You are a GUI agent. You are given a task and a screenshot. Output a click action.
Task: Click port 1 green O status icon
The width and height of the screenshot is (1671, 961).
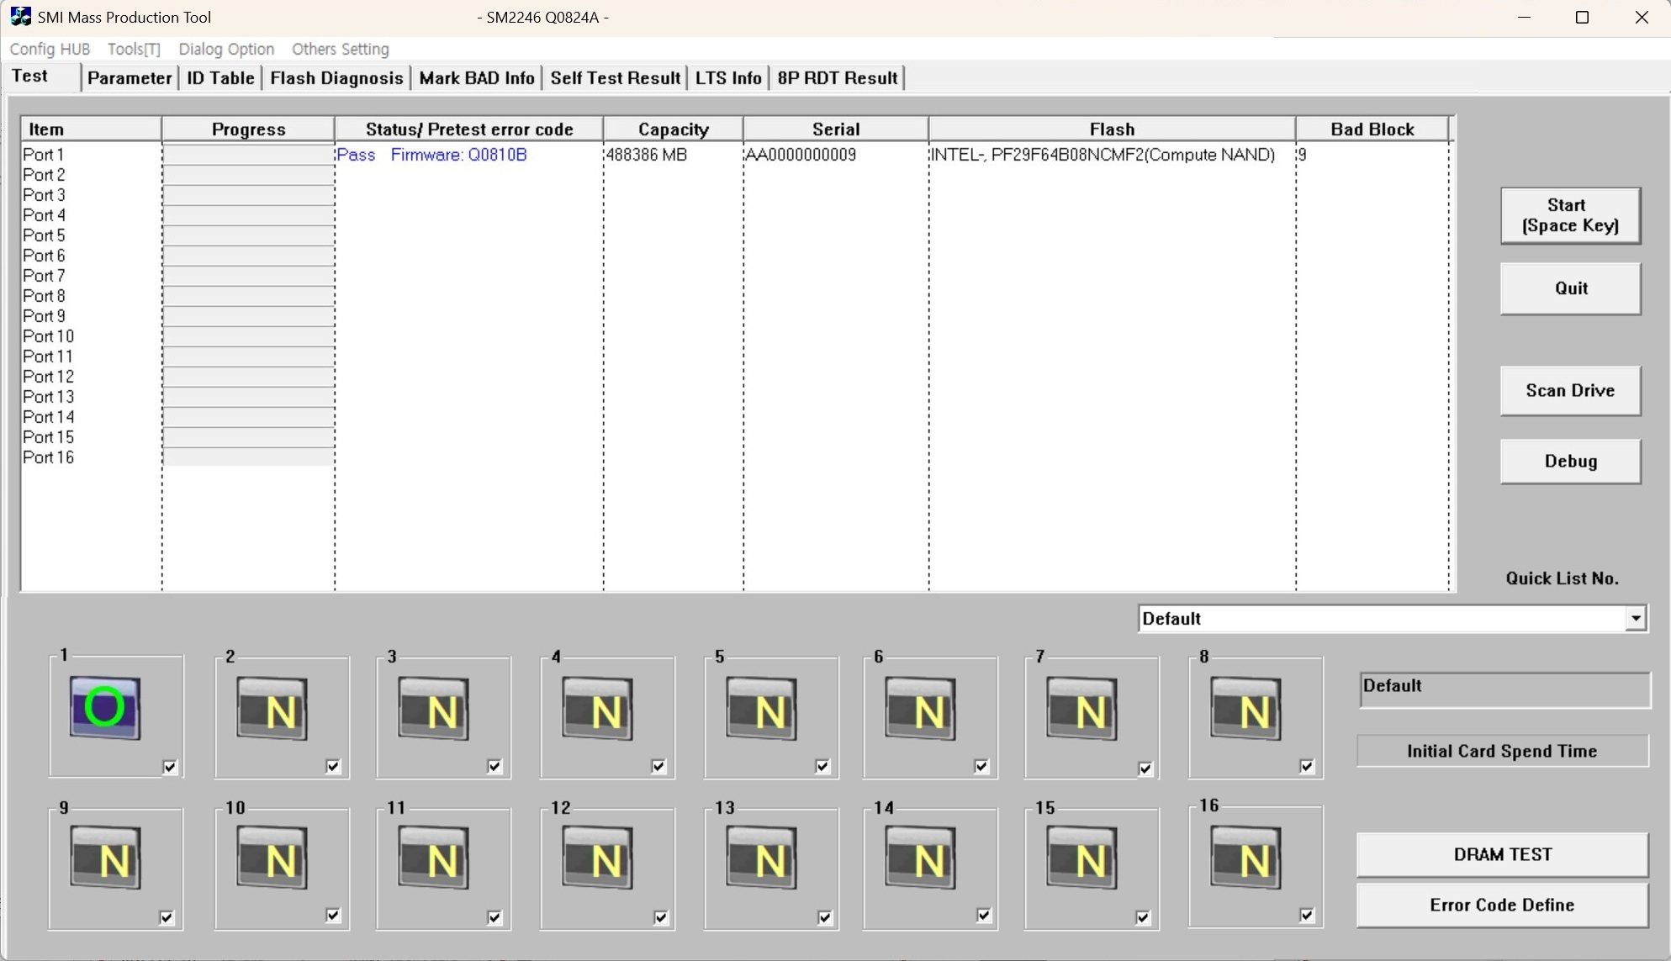(x=104, y=708)
